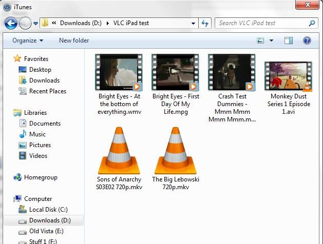Screen dimensions: 323x244
Task: Click filename Bright Eyes - At the bottom of everything.wmv
Action: click(x=119, y=104)
